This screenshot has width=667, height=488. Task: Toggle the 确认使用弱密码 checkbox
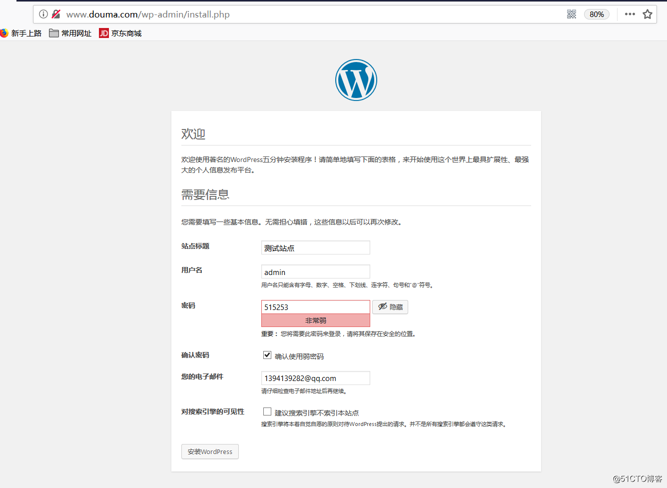point(267,355)
